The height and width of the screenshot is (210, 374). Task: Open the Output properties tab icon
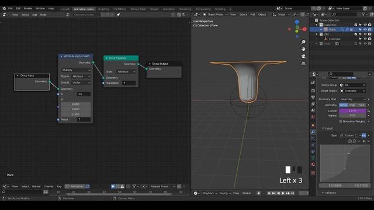[x=313, y=97]
